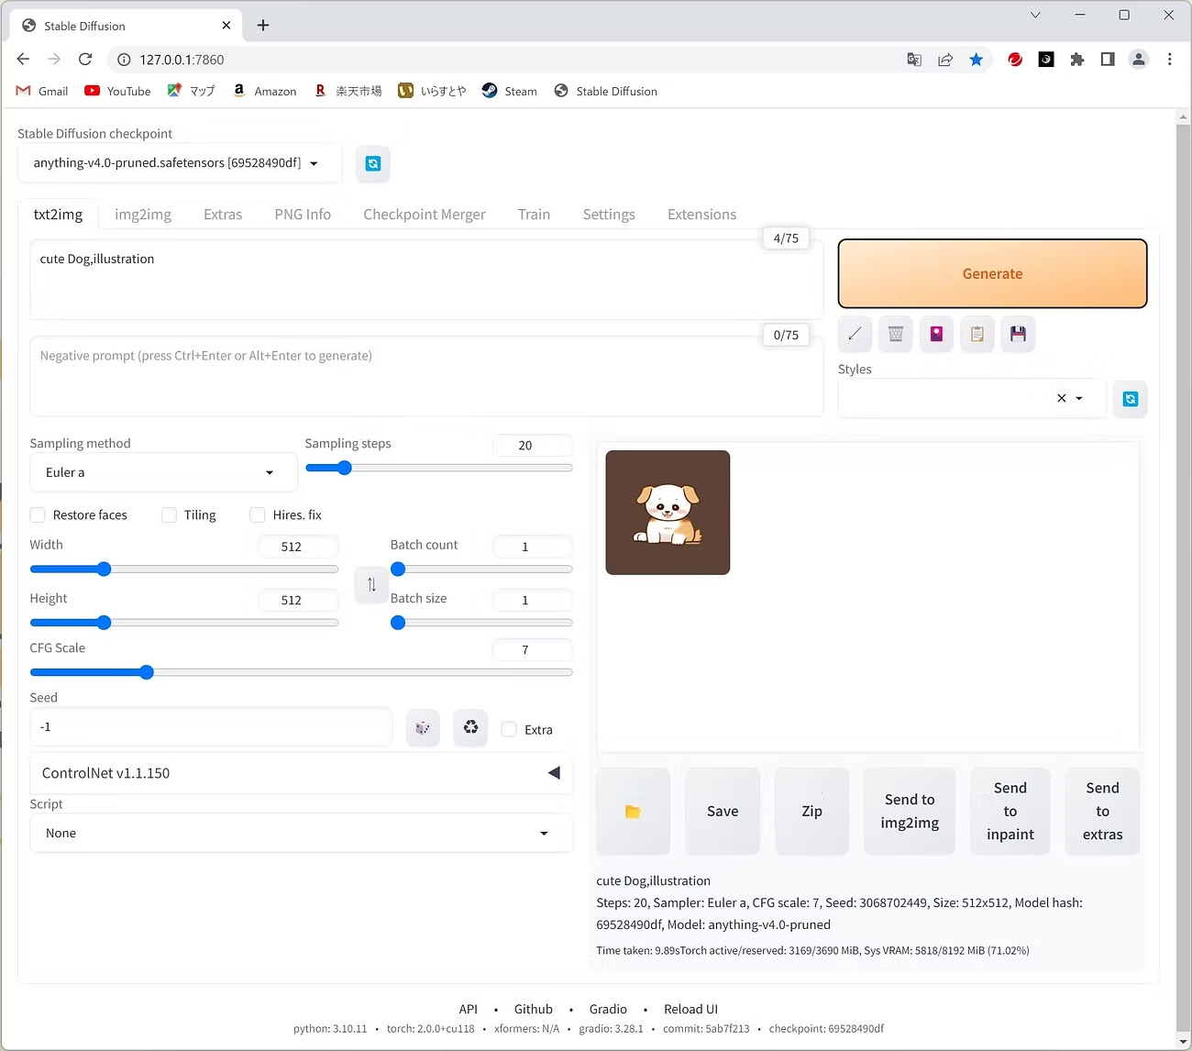Viewport: 1192px width, 1051px height.
Task: Open the Sampling method dropdown
Action: (x=160, y=472)
